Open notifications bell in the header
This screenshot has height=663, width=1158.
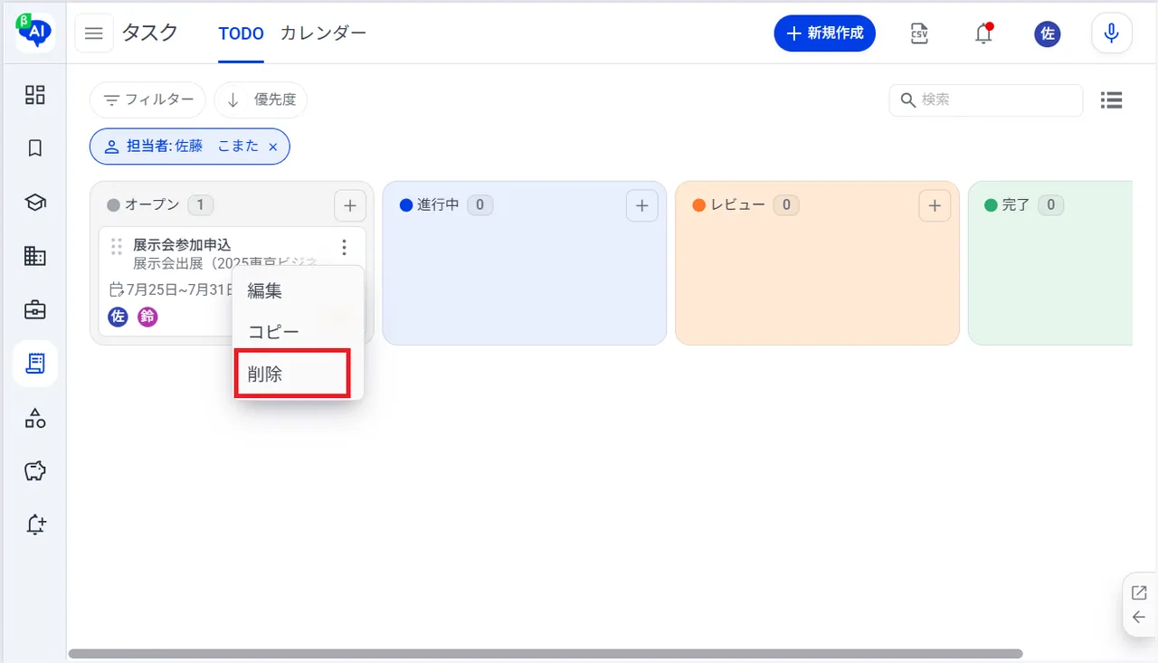click(983, 34)
